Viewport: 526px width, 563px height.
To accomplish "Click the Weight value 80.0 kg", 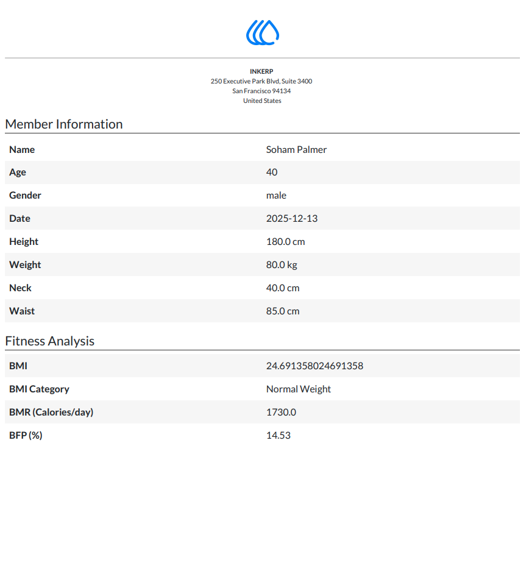I will [282, 265].
